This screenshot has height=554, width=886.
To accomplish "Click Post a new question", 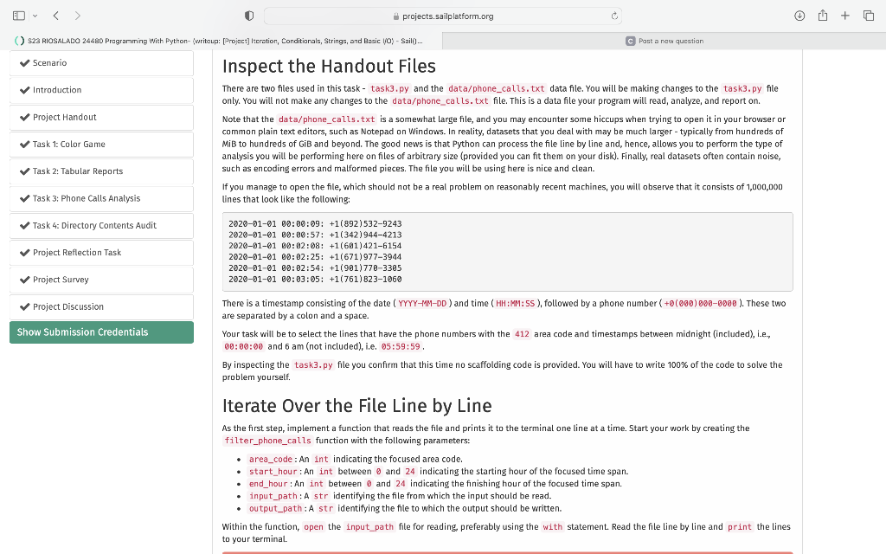I will [x=670, y=40].
